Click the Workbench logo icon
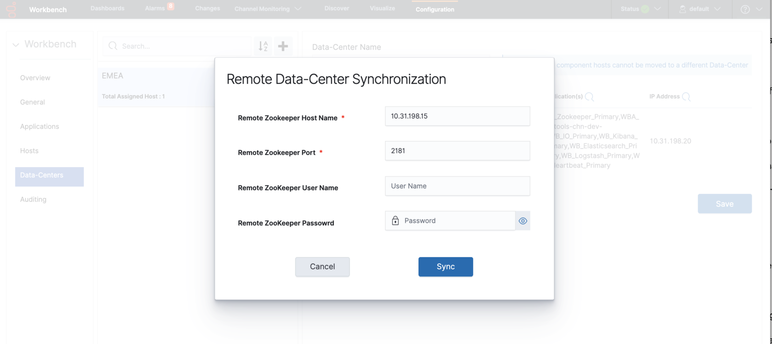 [12, 9]
